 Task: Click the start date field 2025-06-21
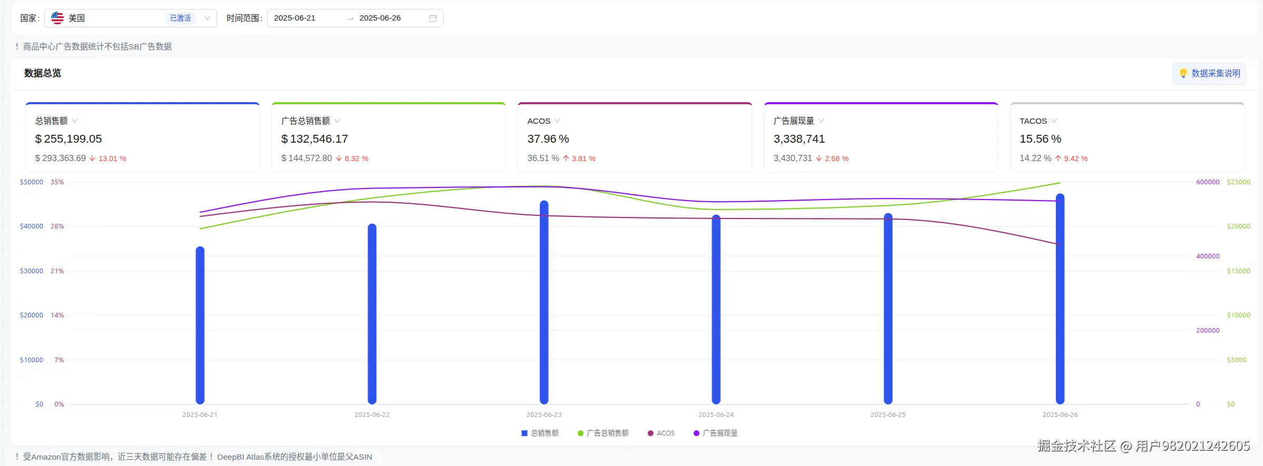295,18
